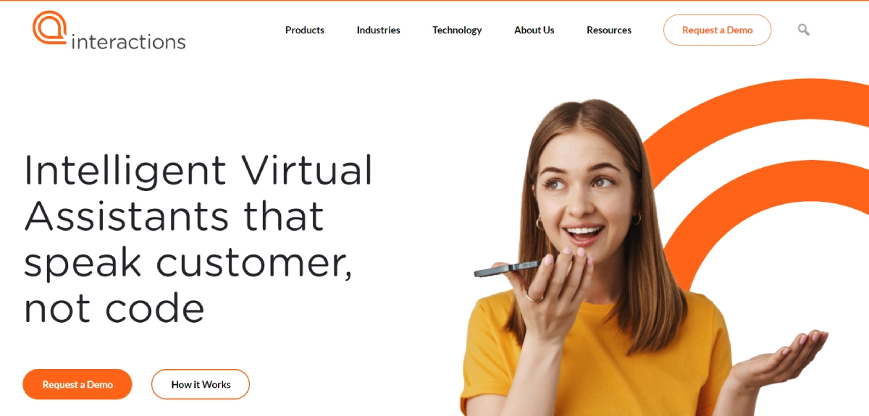Click the orange Interactions logo symbol
The width and height of the screenshot is (869, 416).
(50, 27)
